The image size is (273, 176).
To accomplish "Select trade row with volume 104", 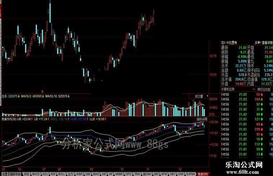I will pyautogui.click(x=247, y=99).
